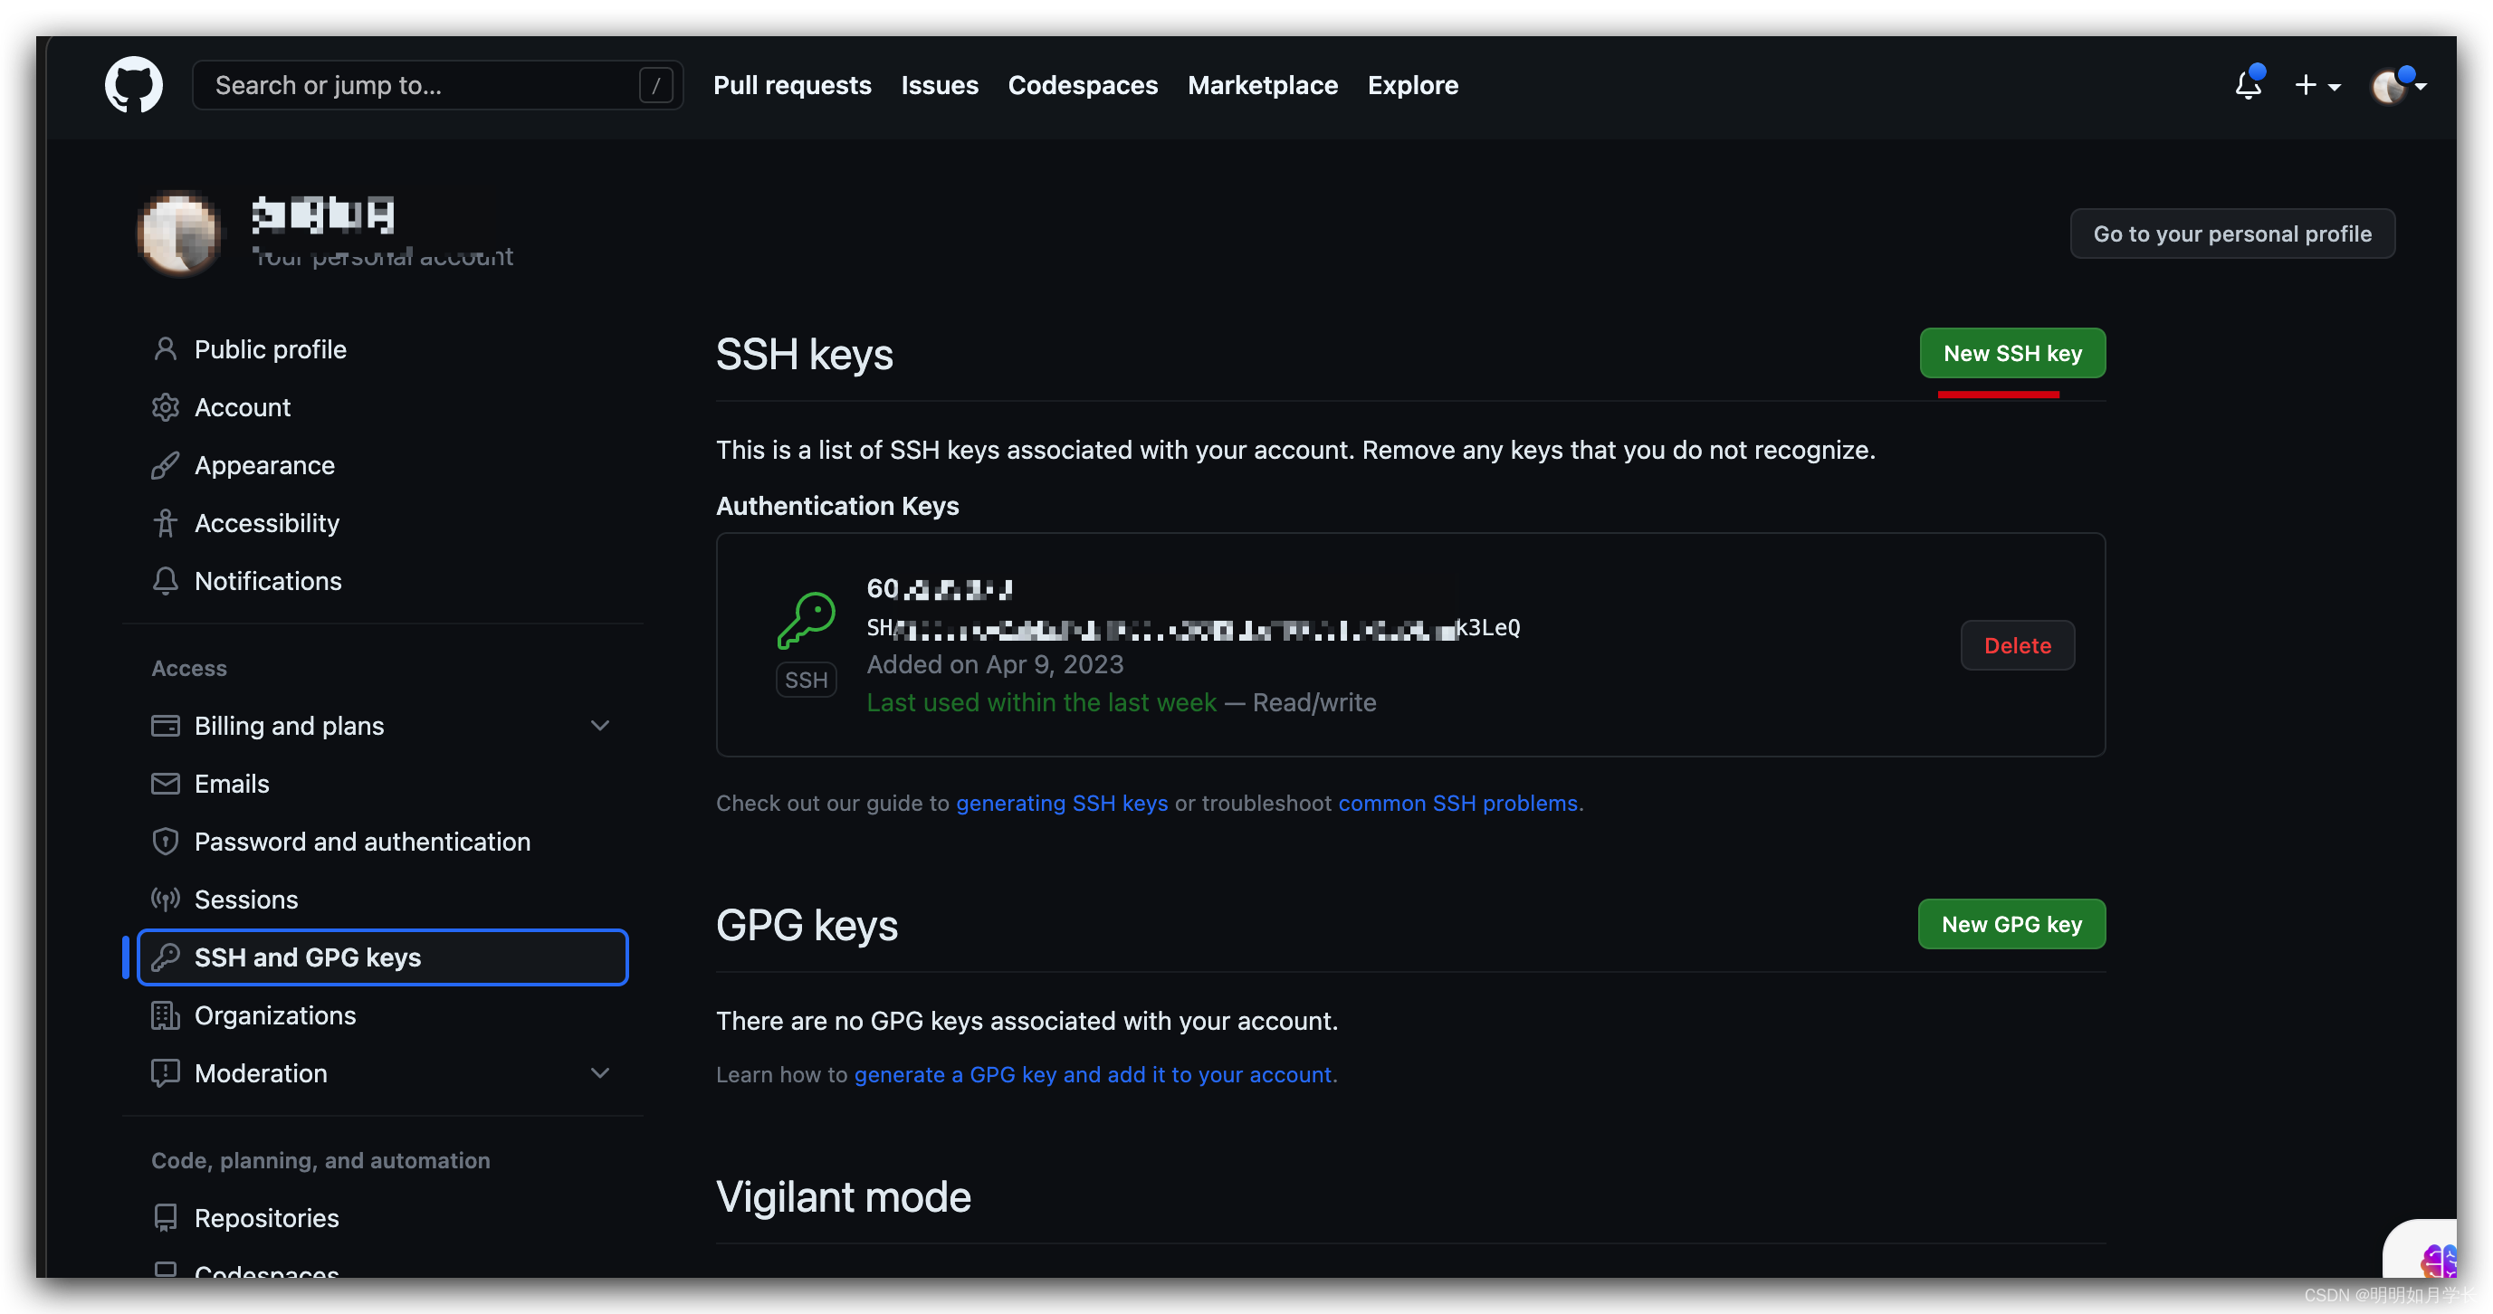Viewport: 2493px width, 1314px height.
Task: Select Account in the settings sidebar
Action: tap(382, 407)
